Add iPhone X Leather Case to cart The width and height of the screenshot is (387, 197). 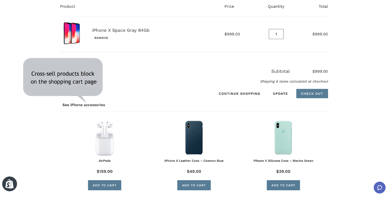click(x=194, y=185)
